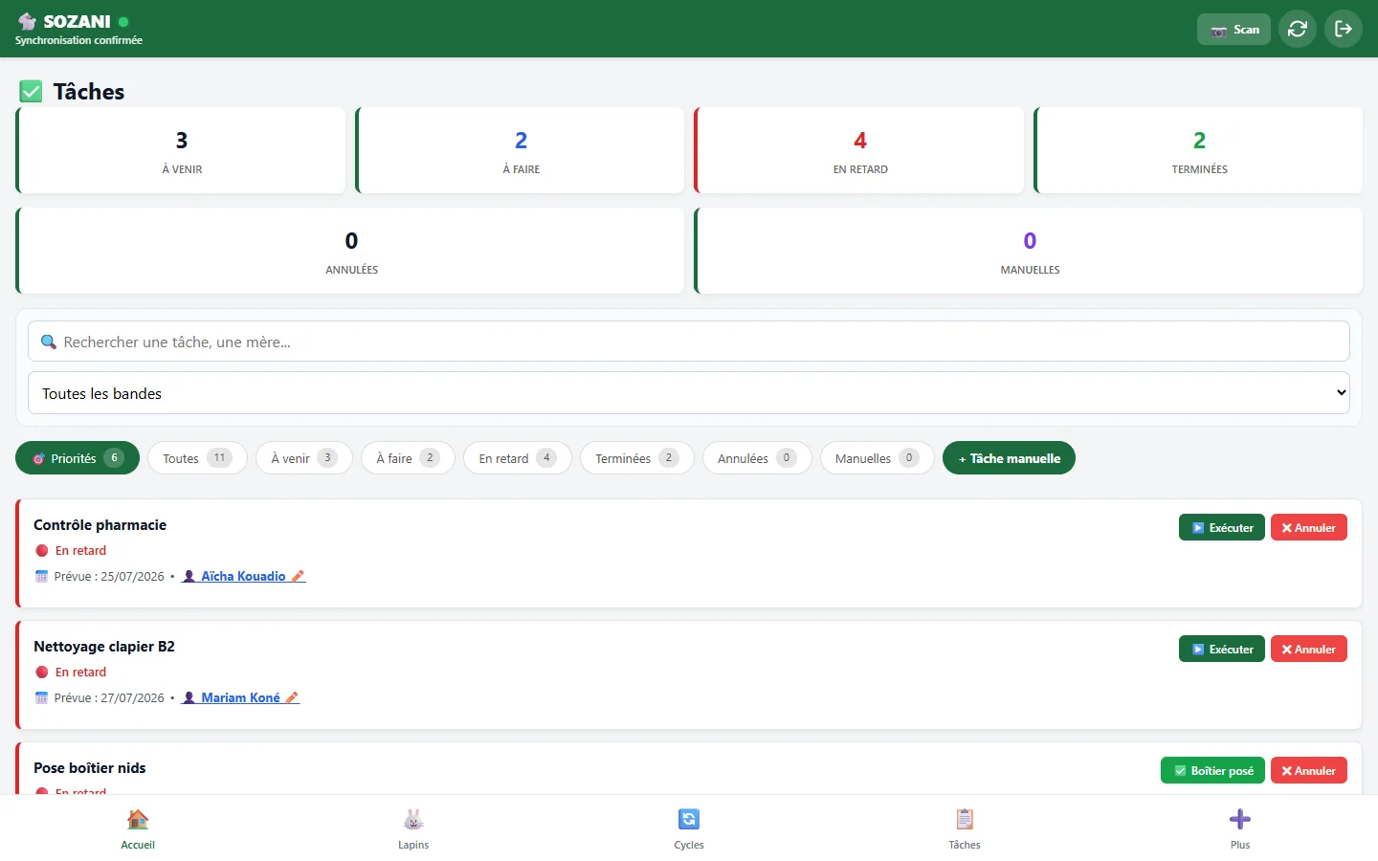This screenshot has height=861, width=1378.
Task: Focus the Rechercher une tâche search field
Action: pyautogui.click(x=689, y=342)
